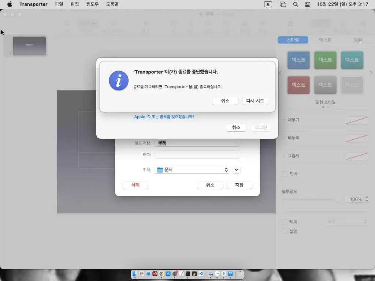Click 저장 in the save dialog
The height and width of the screenshot is (281, 375).
(239, 185)
